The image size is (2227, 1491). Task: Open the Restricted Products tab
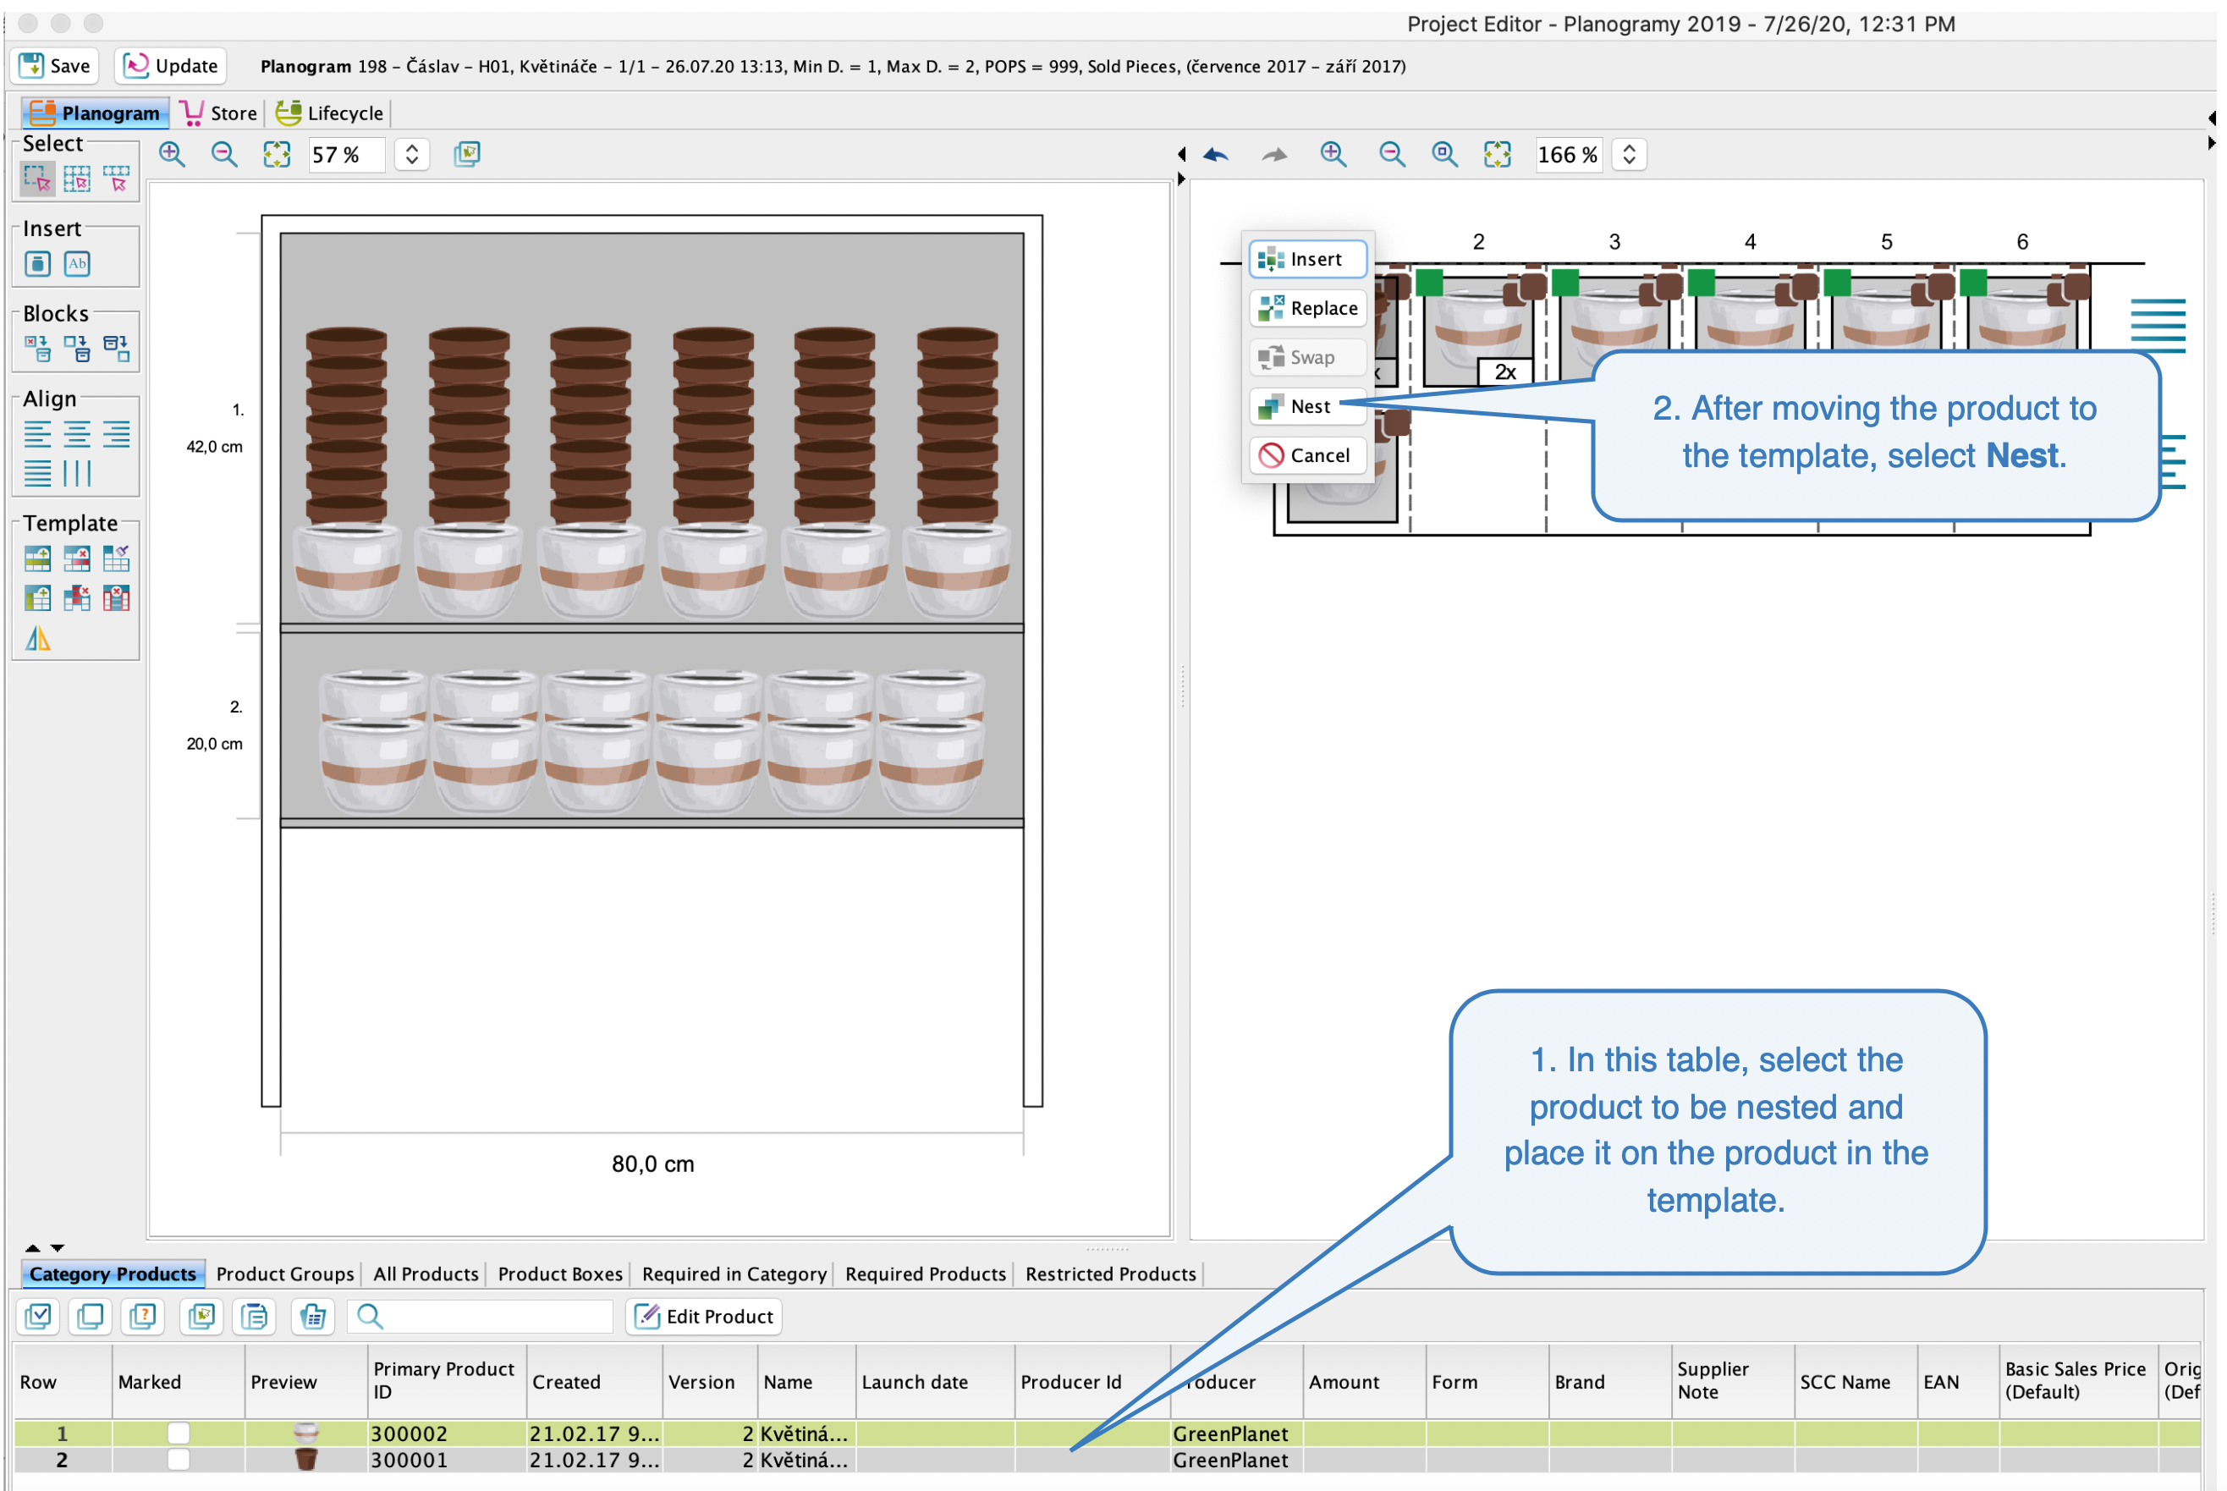pyautogui.click(x=1111, y=1274)
